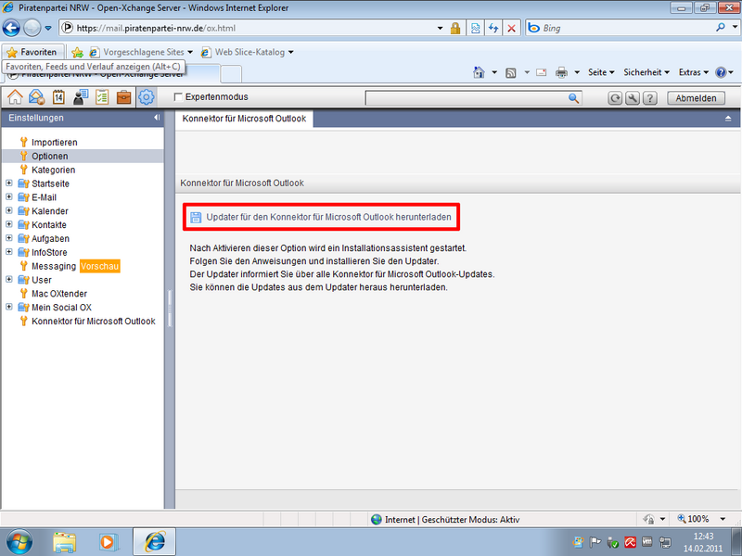Enable the Expertenmodus checkbox
This screenshot has width=742, height=556.
point(178,97)
